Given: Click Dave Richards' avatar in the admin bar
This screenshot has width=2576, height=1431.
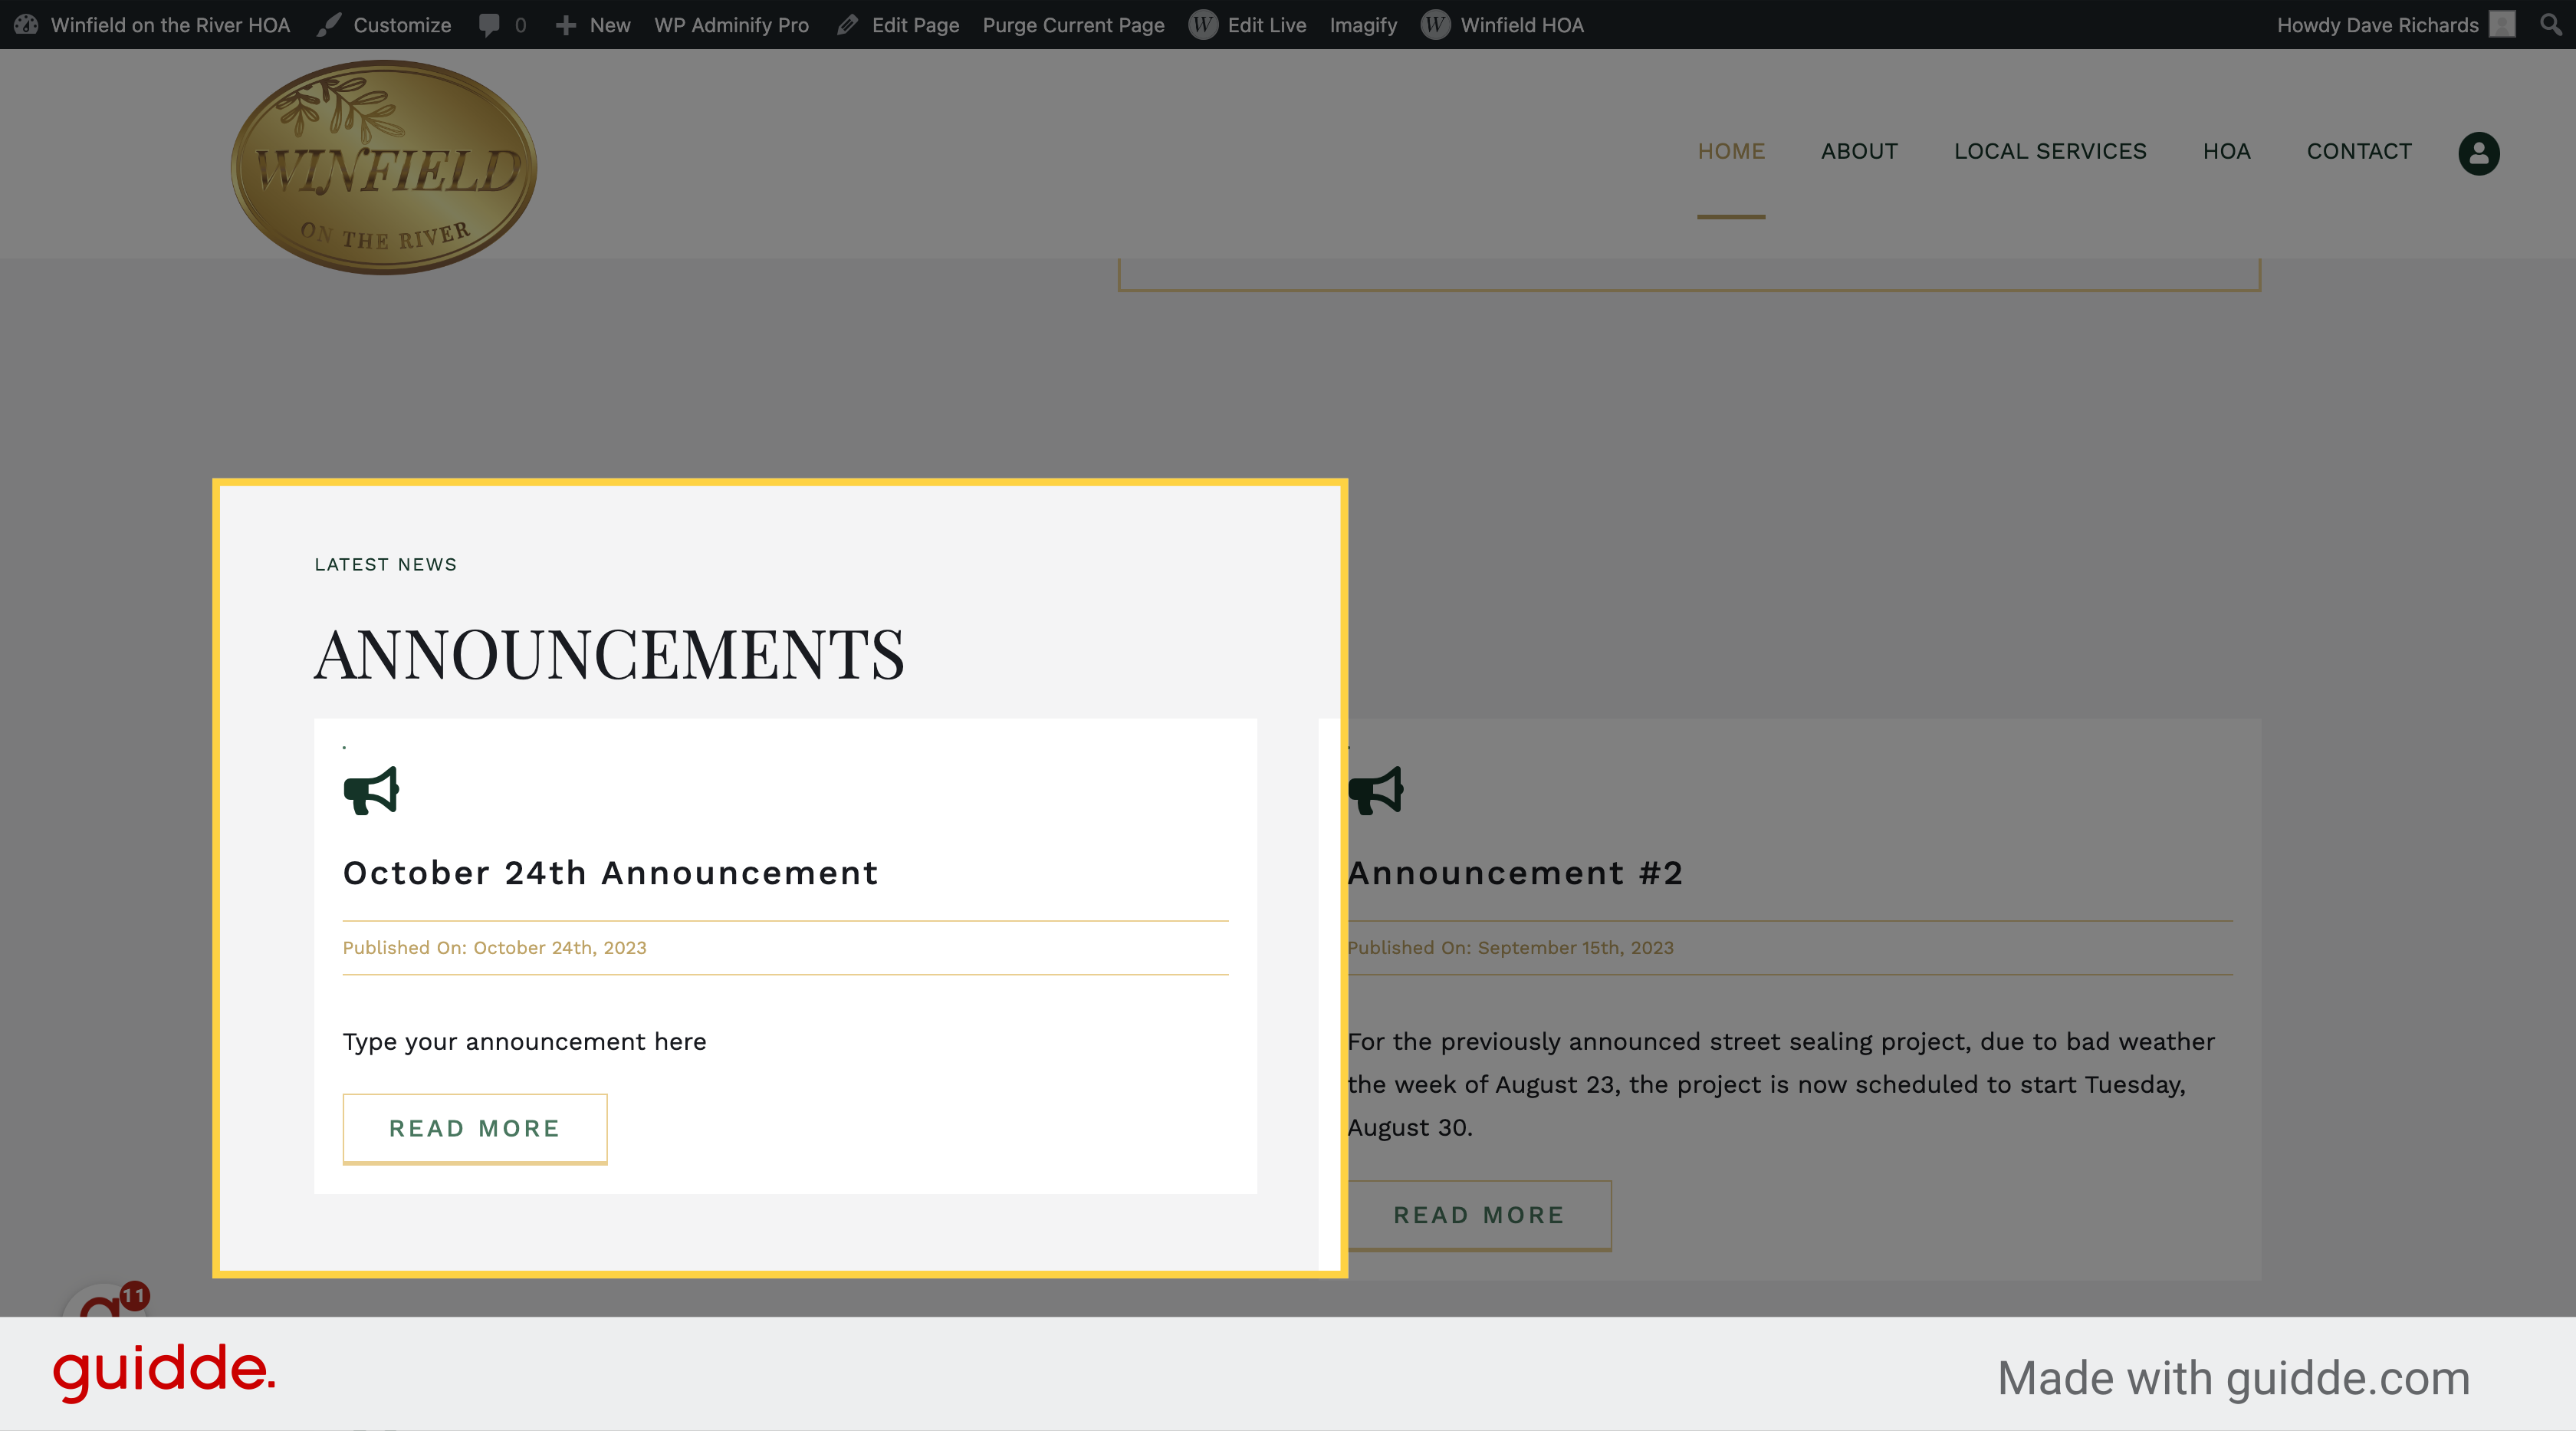Looking at the screenshot, I should [2501, 24].
